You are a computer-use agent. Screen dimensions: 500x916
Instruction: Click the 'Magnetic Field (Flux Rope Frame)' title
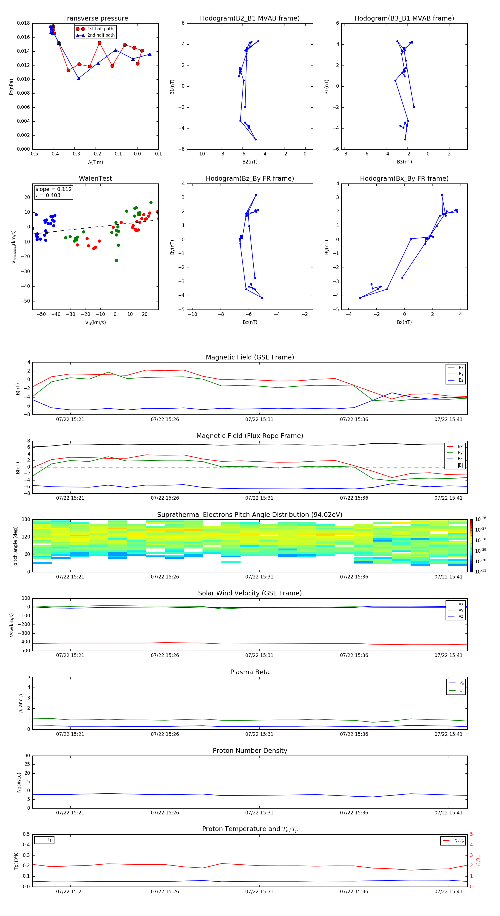pyautogui.click(x=250, y=436)
